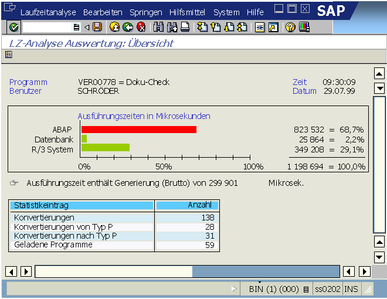This screenshot has height=299, width=387.
Task: Open Customize Local Layout monitor icon
Action: click(304, 27)
